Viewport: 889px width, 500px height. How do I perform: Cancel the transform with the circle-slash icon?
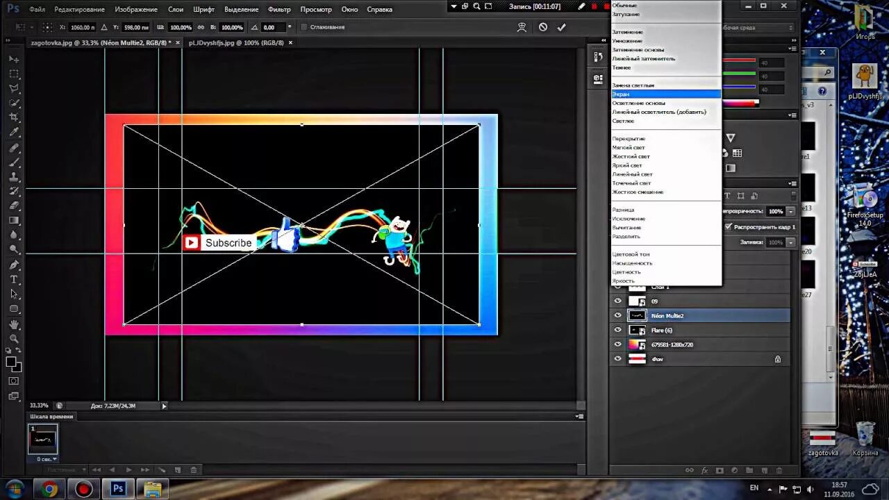[x=543, y=27]
